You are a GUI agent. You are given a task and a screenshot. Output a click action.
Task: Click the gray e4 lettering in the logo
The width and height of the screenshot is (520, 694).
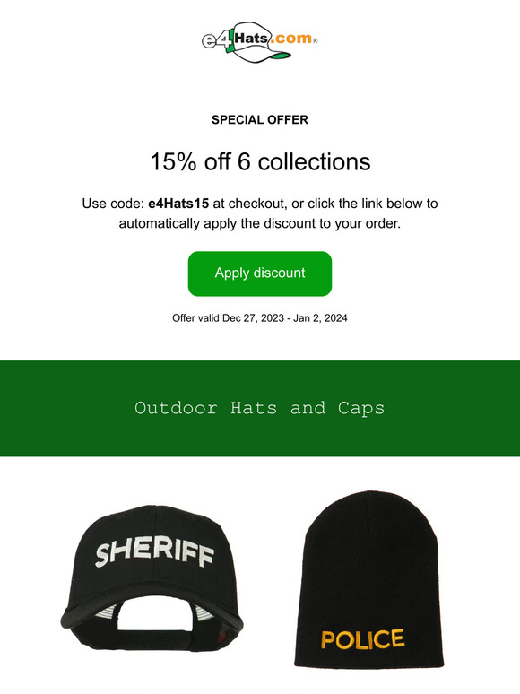click(216, 40)
